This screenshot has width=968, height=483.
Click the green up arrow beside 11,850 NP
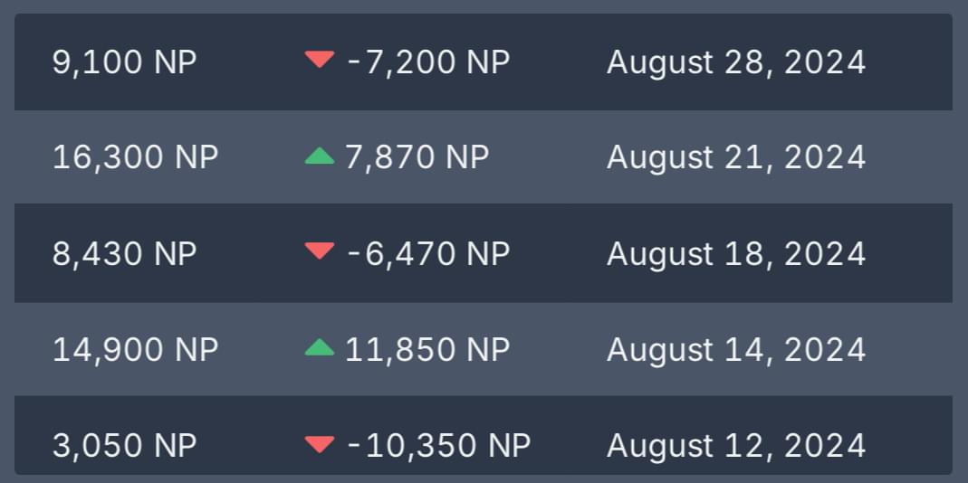[320, 348]
